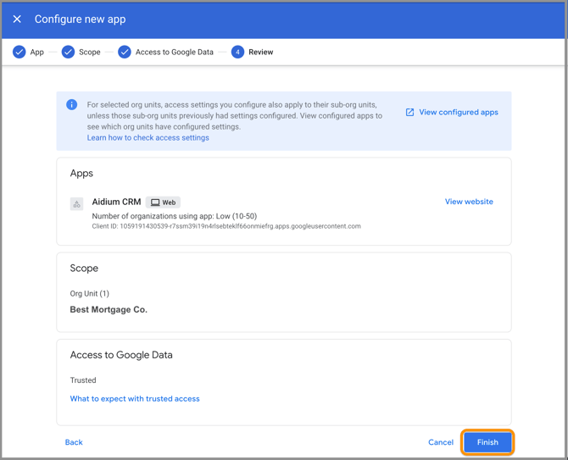Open the View website link

469,202
